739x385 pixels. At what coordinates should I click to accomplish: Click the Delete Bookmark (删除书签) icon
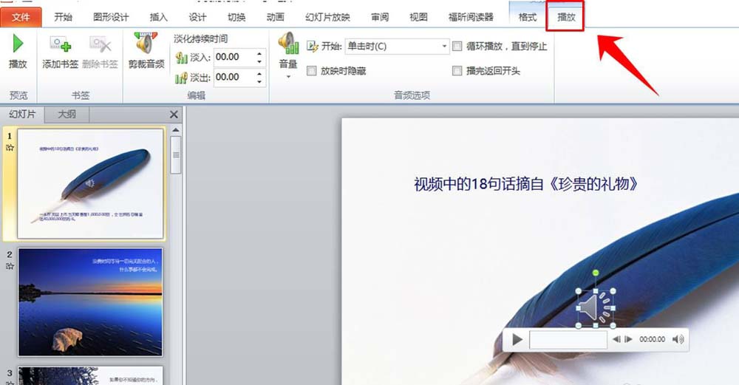(100, 45)
